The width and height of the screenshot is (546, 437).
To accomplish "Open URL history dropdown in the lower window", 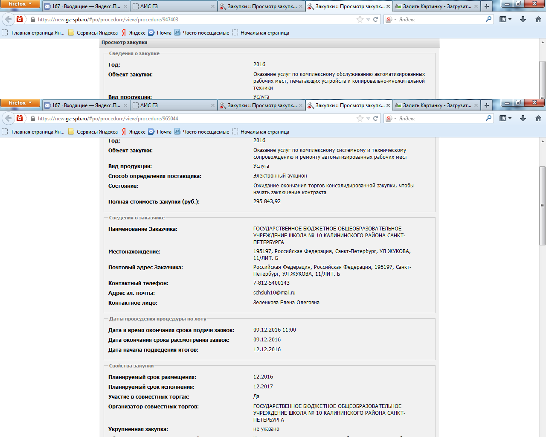I will coord(368,119).
